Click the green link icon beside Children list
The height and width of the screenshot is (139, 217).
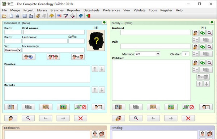(203, 63)
